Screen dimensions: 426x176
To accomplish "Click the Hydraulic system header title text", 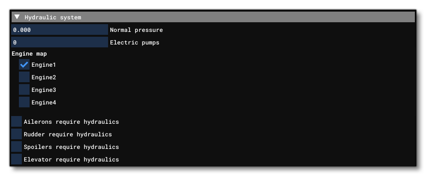I will coord(53,17).
